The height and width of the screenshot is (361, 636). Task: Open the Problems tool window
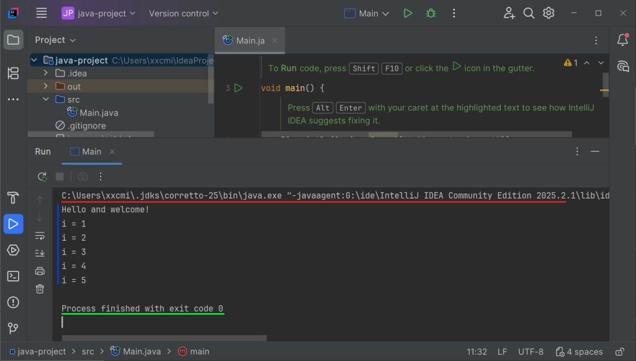(x=13, y=303)
